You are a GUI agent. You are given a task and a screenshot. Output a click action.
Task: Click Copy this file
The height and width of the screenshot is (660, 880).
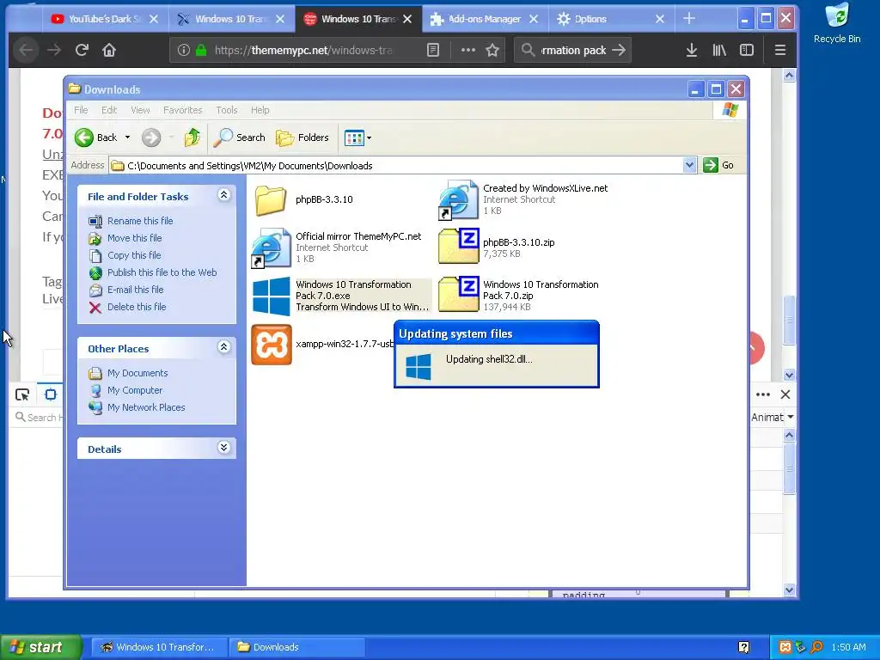(x=134, y=255)
